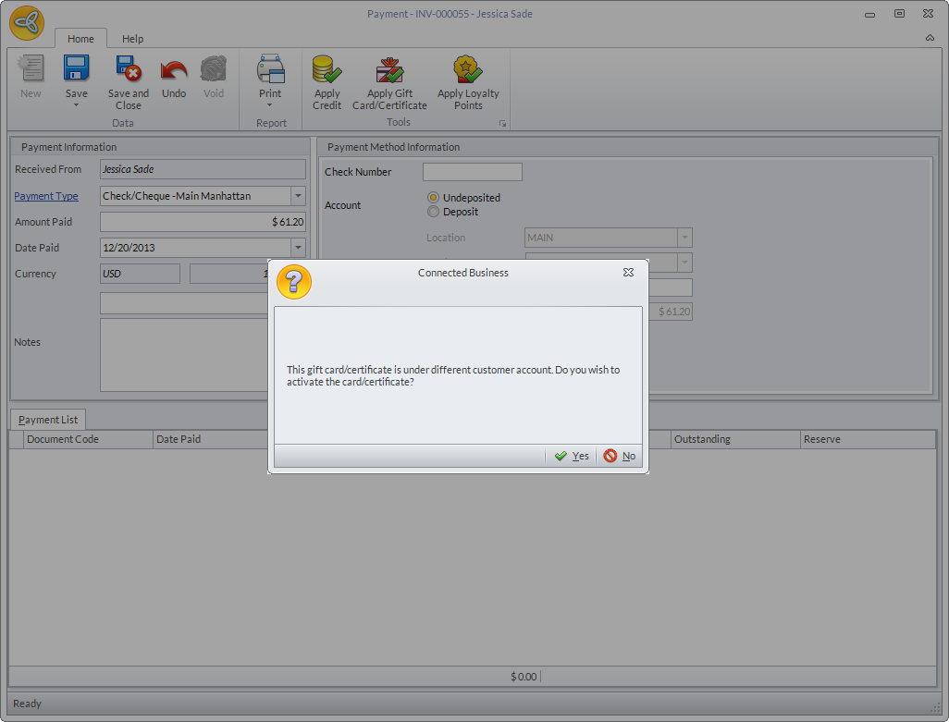The height and width of the screenshot is (722, 949).
Task: Click the Apply Credit icon
Action: pyautogui.click(x=327, y=70)
